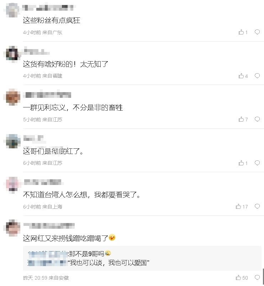The image size is (264, 286).
Task: Click the reply bubble on "不知道台湾人怎么想" comment
Action: point(257,206)
